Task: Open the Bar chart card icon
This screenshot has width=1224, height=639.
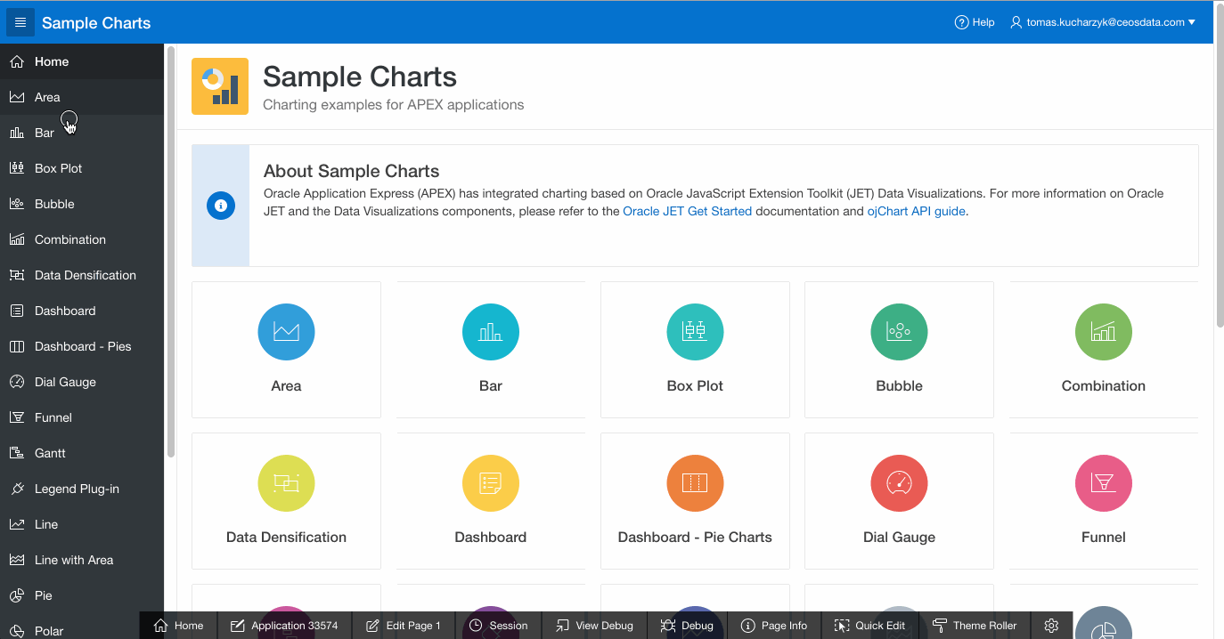Action: (490, 332)
